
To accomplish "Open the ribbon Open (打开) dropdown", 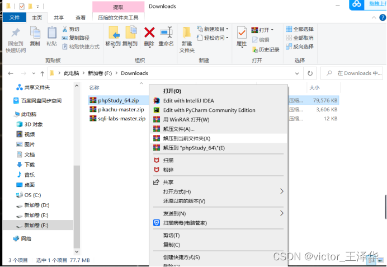I will [262, 30].
